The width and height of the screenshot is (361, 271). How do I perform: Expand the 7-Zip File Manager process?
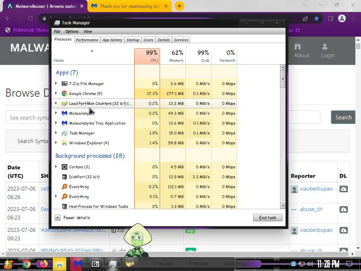[x=56, y=83]
